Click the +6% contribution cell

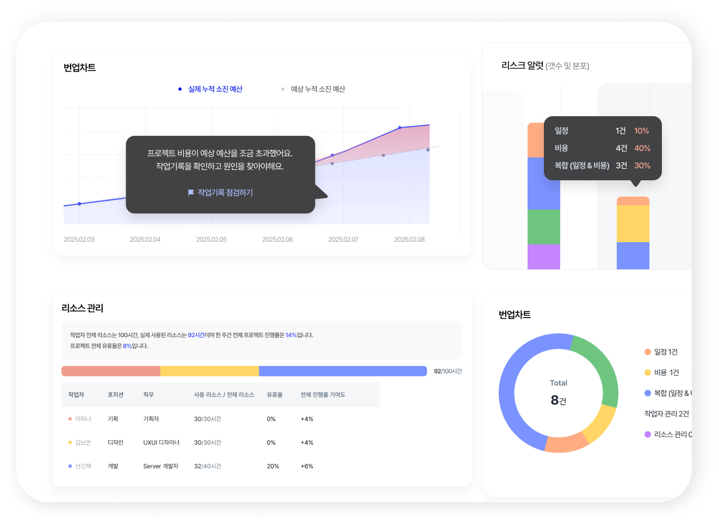coord(307,466)
